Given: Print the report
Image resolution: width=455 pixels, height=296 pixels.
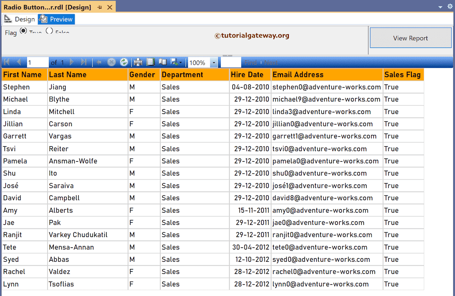Looking at the screenshot, I should pos(138,62).
